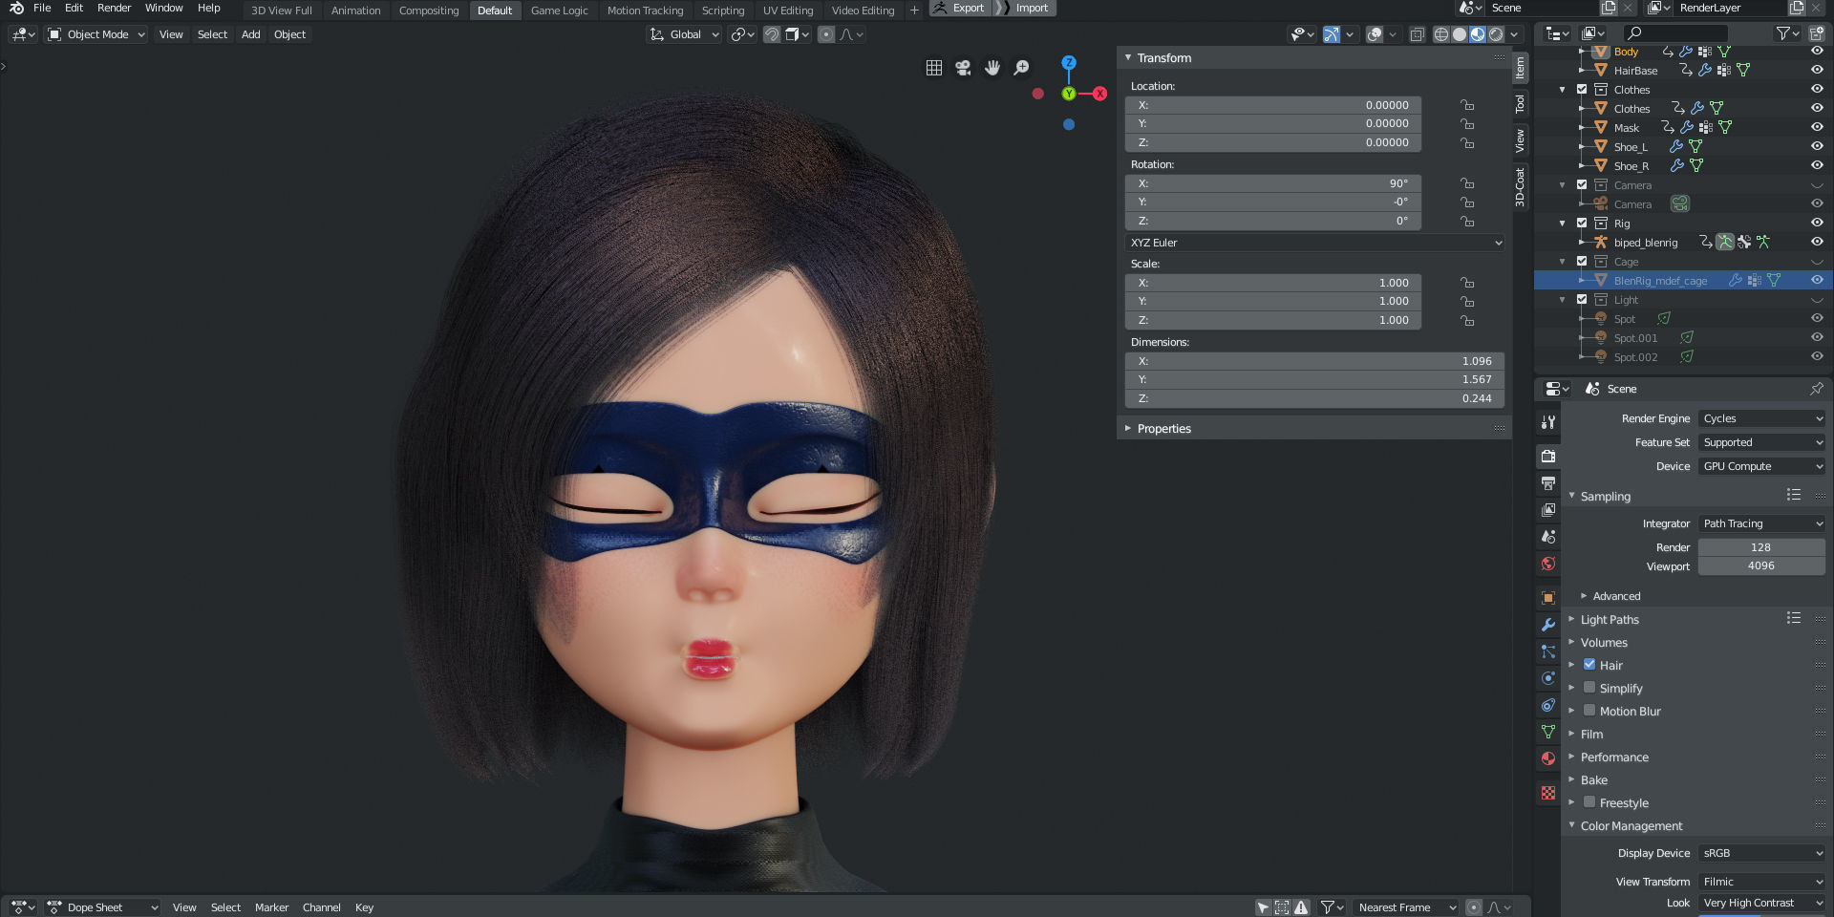Open Particles properties icon

1548,651
